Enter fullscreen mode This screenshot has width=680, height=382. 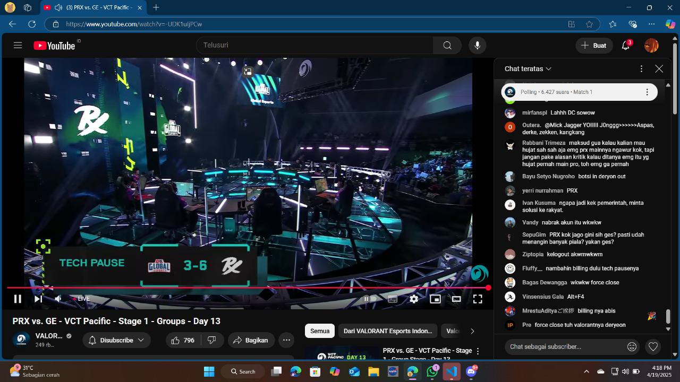[x=478, y=299]
